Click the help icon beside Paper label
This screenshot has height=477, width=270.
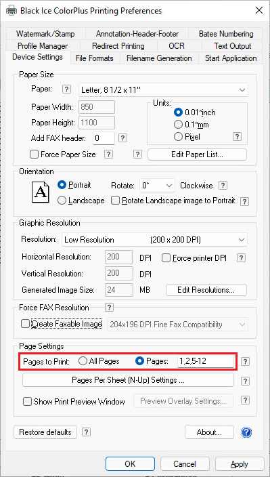click(66, 89)
